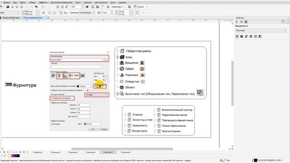290x163 pixels.
Task: Print the document via printer icon
Action: [x=22, y=7]
